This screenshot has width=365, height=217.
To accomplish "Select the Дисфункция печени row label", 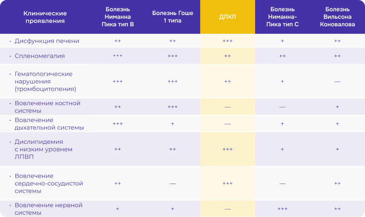I will click(x=47, y=41).
